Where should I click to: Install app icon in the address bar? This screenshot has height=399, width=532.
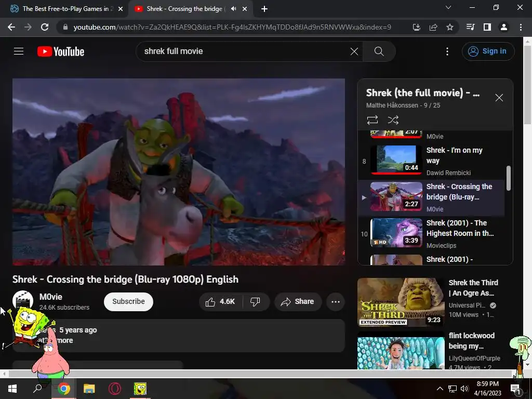[417, 27]
